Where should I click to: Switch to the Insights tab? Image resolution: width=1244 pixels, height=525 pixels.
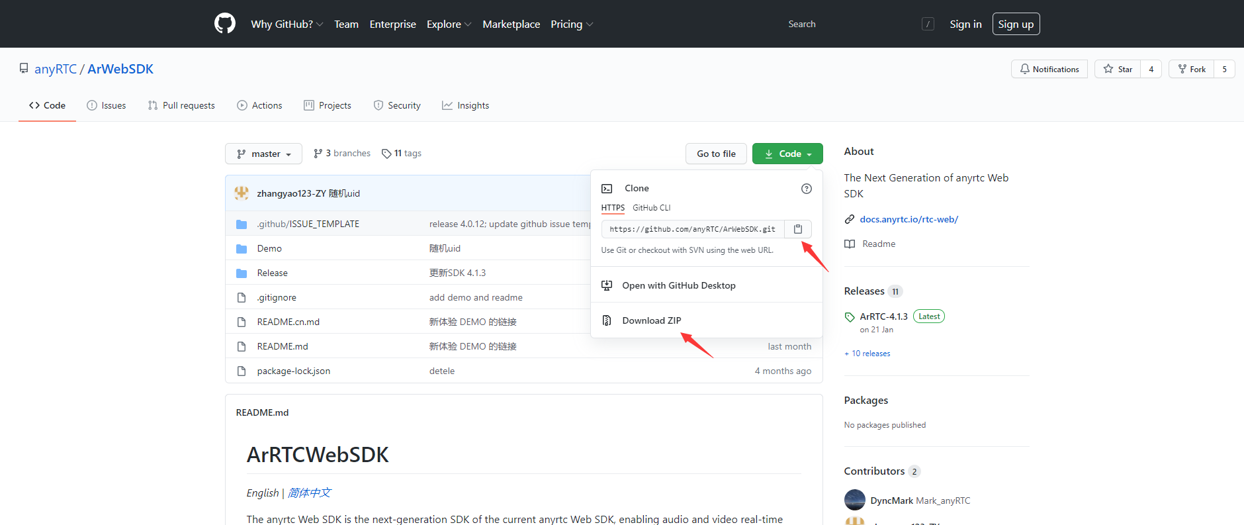(x=466, y=105)
